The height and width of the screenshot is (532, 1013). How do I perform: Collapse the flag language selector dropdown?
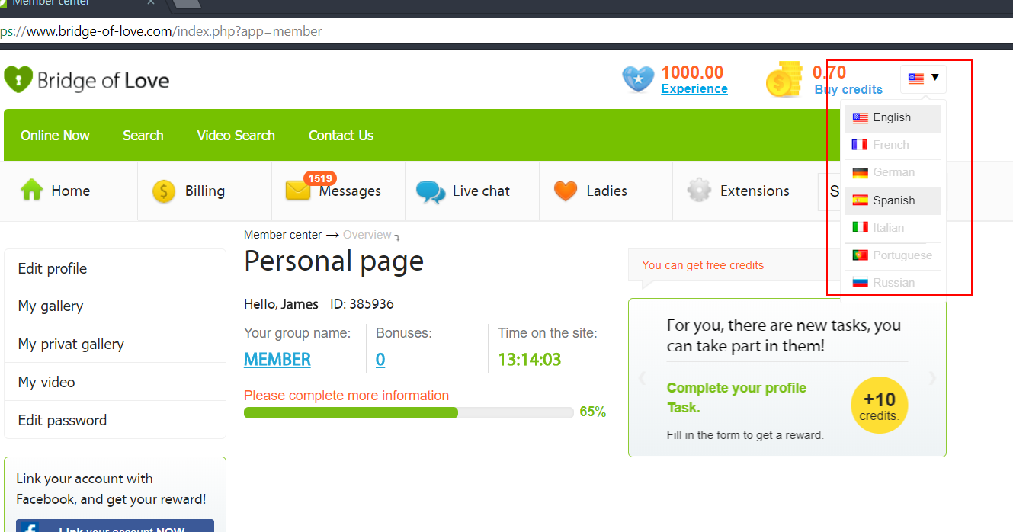pos(923,78)
